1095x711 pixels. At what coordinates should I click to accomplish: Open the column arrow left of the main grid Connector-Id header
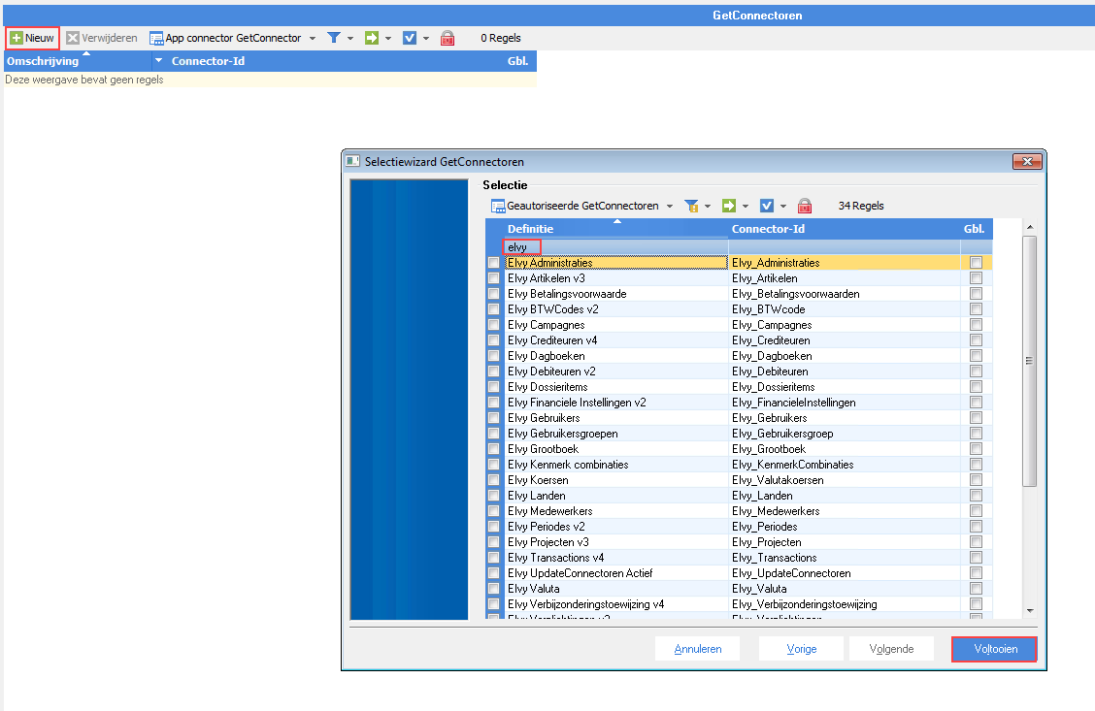point(158,61)
